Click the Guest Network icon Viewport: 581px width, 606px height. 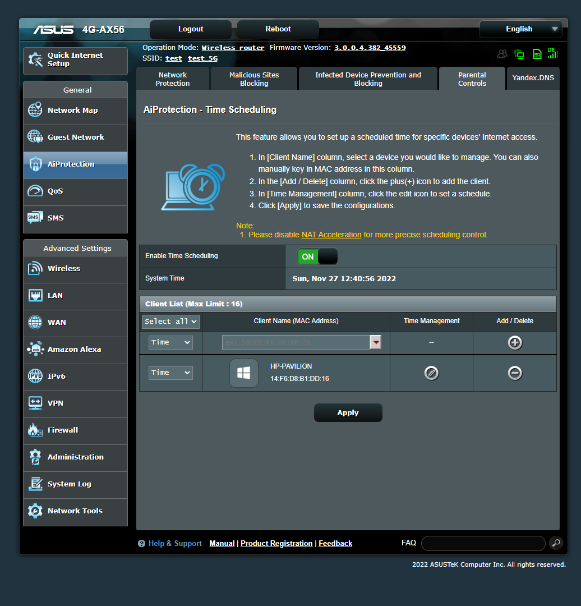(x=35, y=136)
